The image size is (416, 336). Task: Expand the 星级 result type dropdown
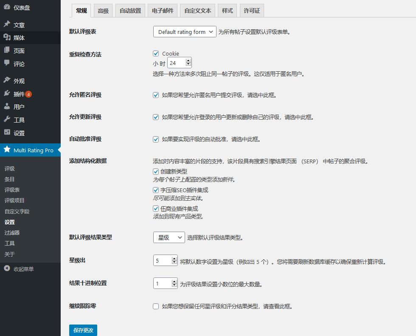click(x=169, y=238)
